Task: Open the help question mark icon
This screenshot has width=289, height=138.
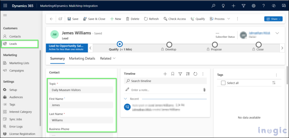Action: (x=264, y=6)
